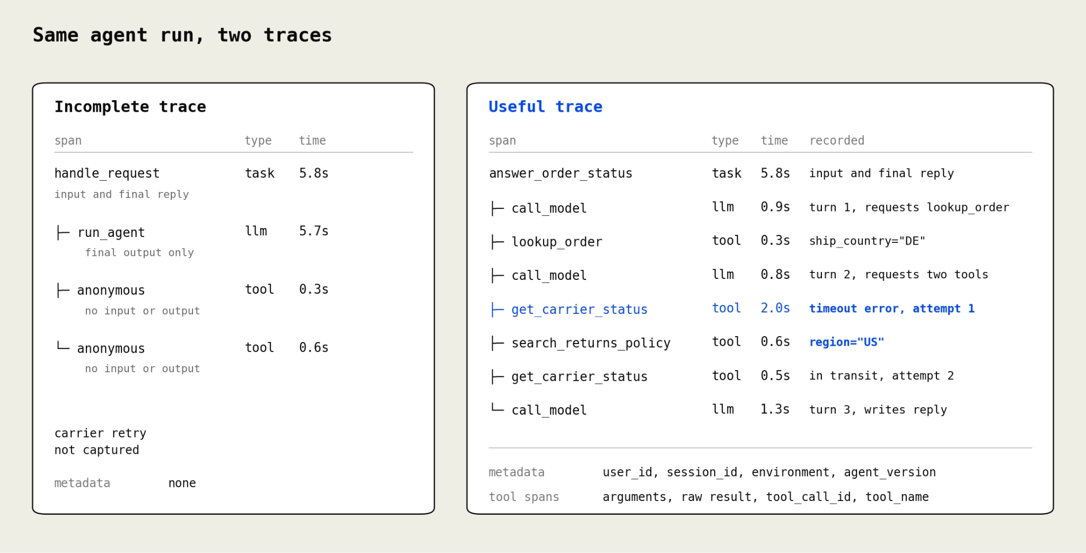
Task: Click the "recorded" column header
Action: (836, 141)
